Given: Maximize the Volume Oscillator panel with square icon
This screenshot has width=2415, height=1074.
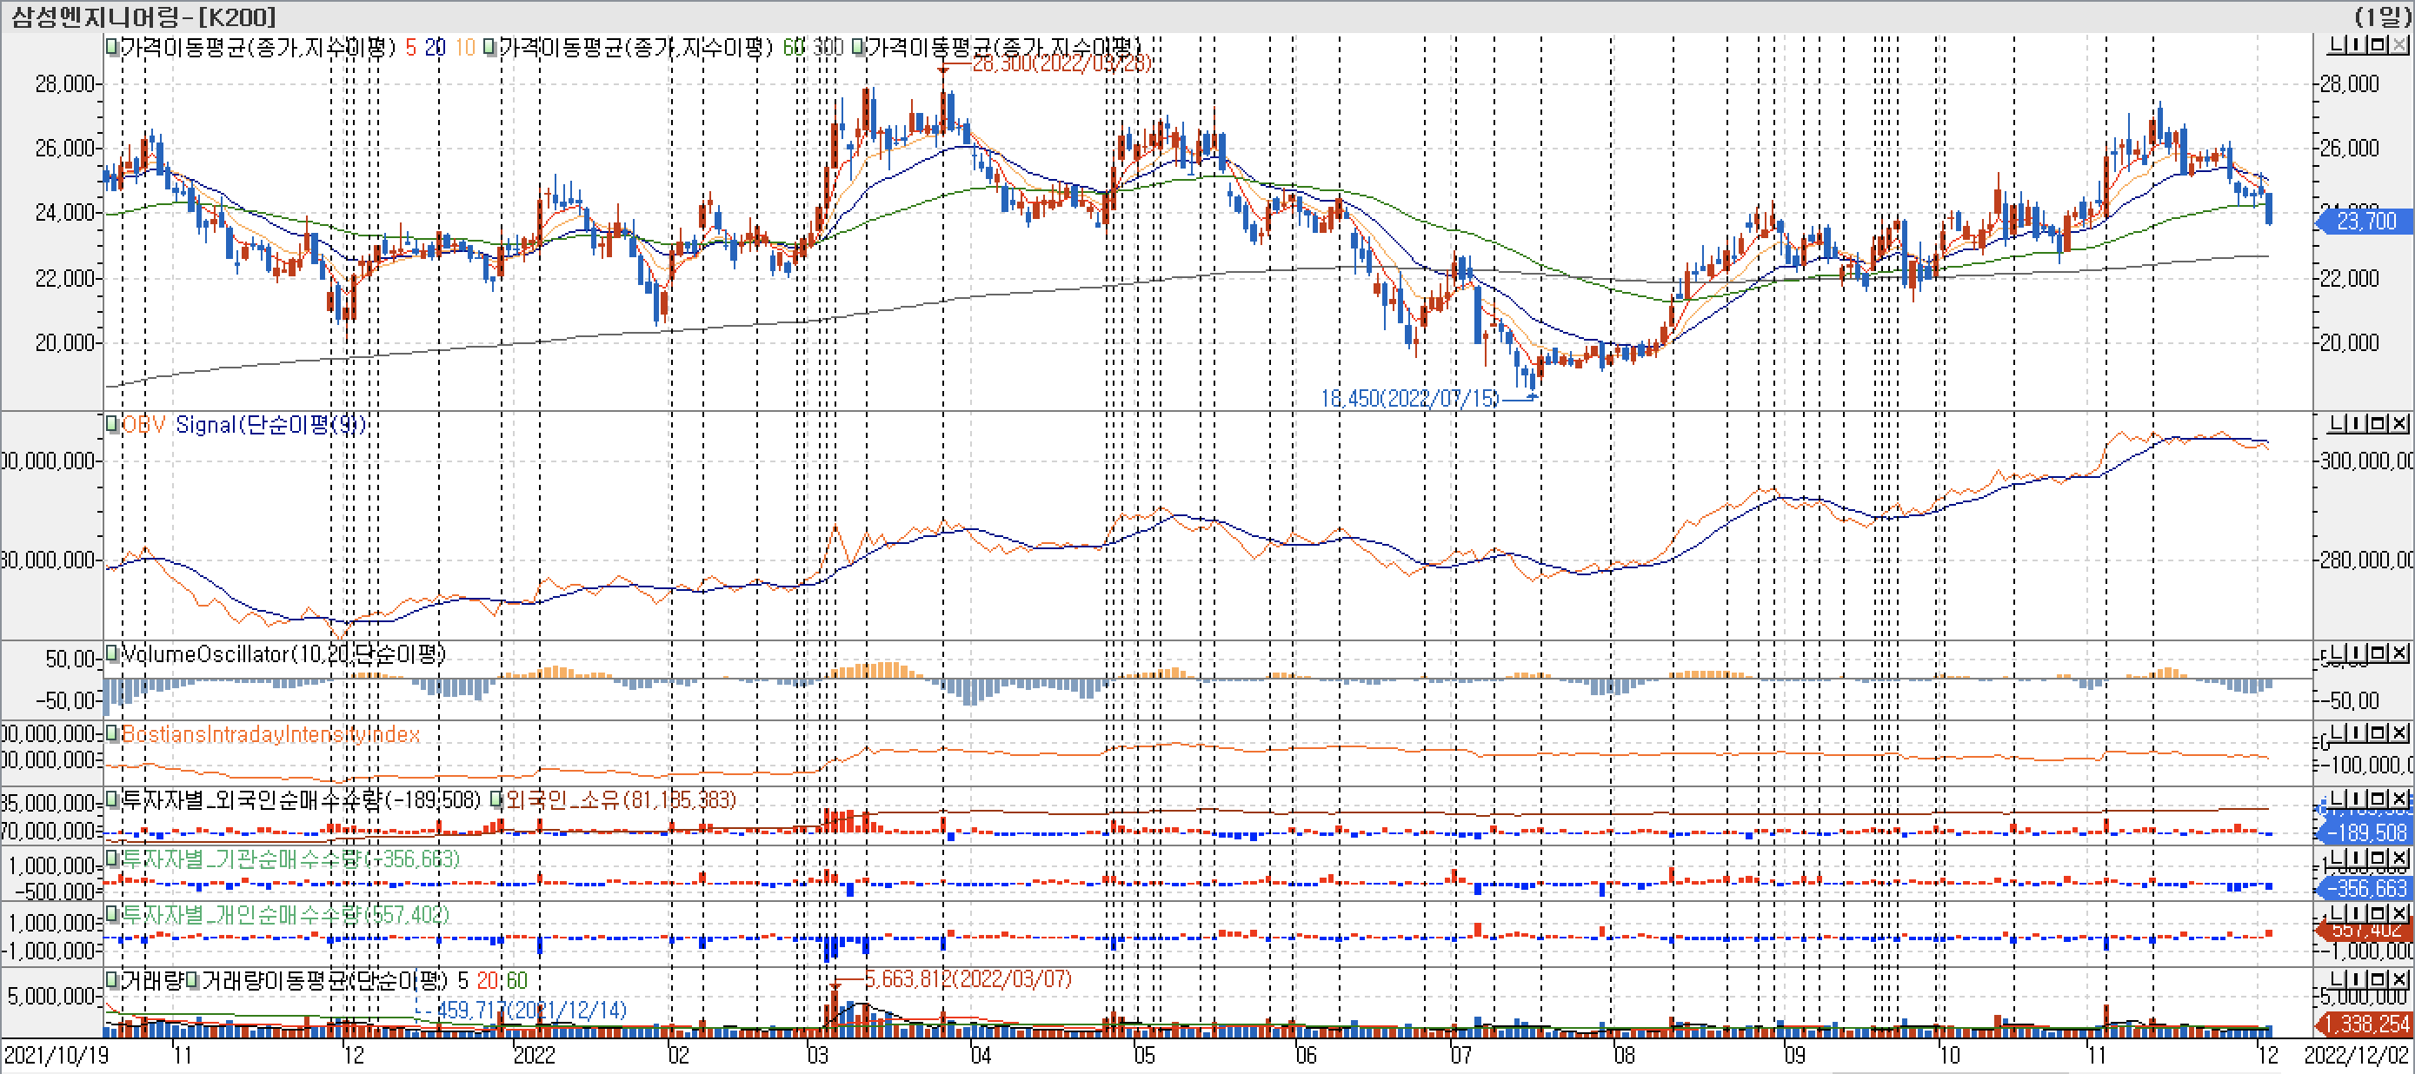Looking at the screenshot, I should (x=2378, y=653).
